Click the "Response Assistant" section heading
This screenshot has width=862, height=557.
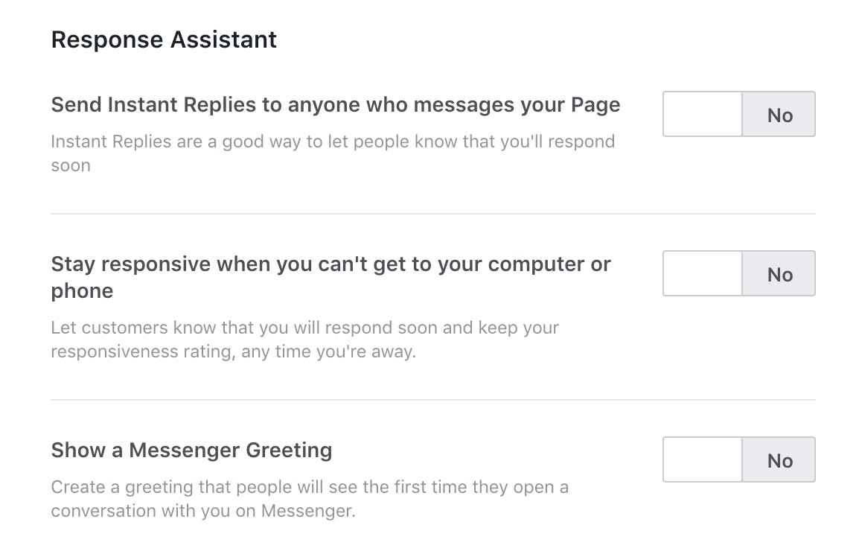pos(164,39)
